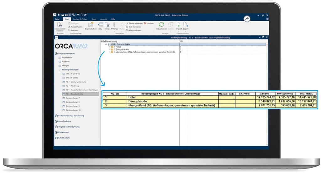
Task: Select Kontenrahmen 9 entry
Action: (x=73, y=106)
